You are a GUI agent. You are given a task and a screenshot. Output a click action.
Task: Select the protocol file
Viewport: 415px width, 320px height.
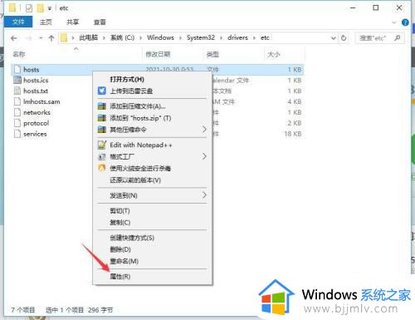point(37,123)
